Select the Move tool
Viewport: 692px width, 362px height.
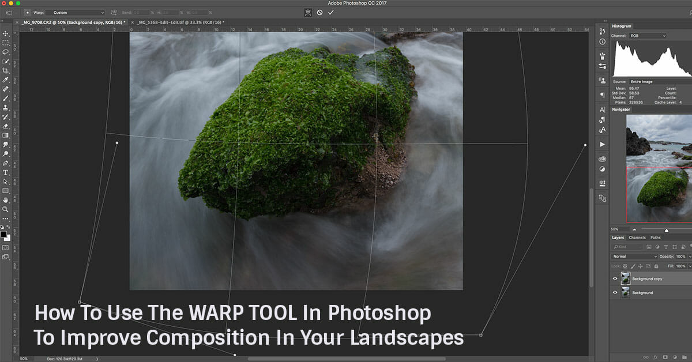coord(5,33)
